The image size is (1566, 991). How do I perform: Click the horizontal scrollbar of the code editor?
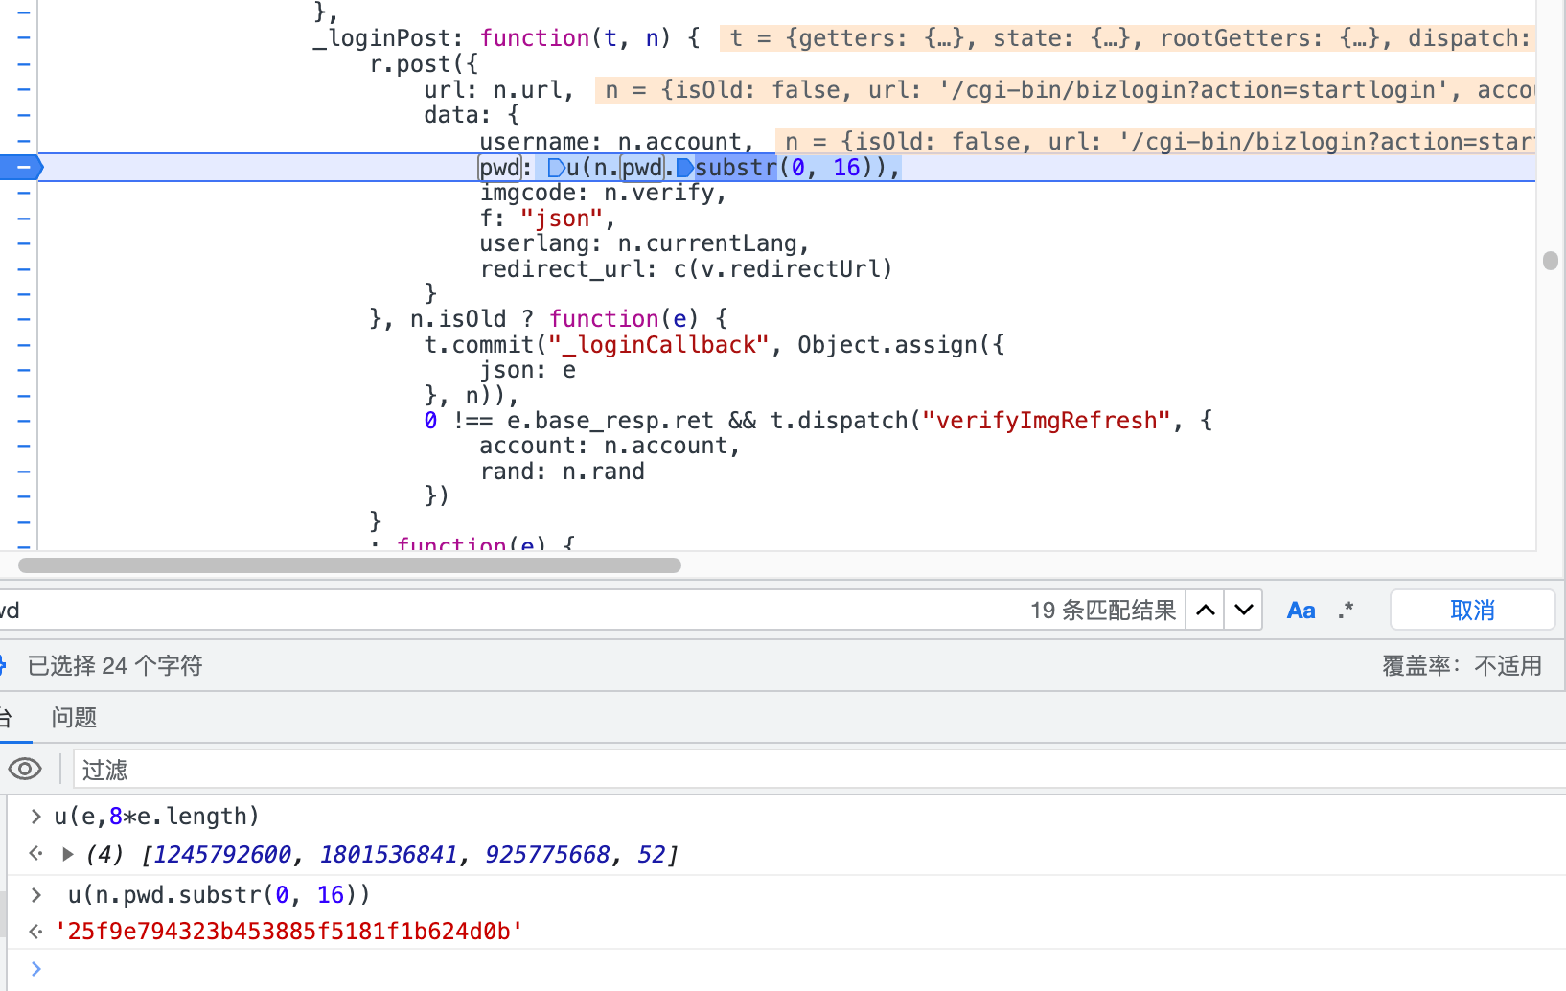click(350, 565)
